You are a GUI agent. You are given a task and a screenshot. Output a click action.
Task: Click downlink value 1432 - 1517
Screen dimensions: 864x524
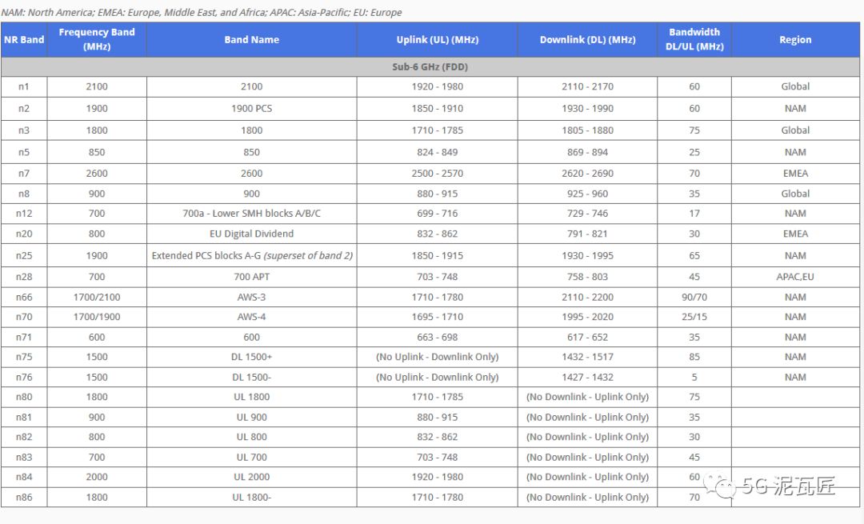point(587,357)
